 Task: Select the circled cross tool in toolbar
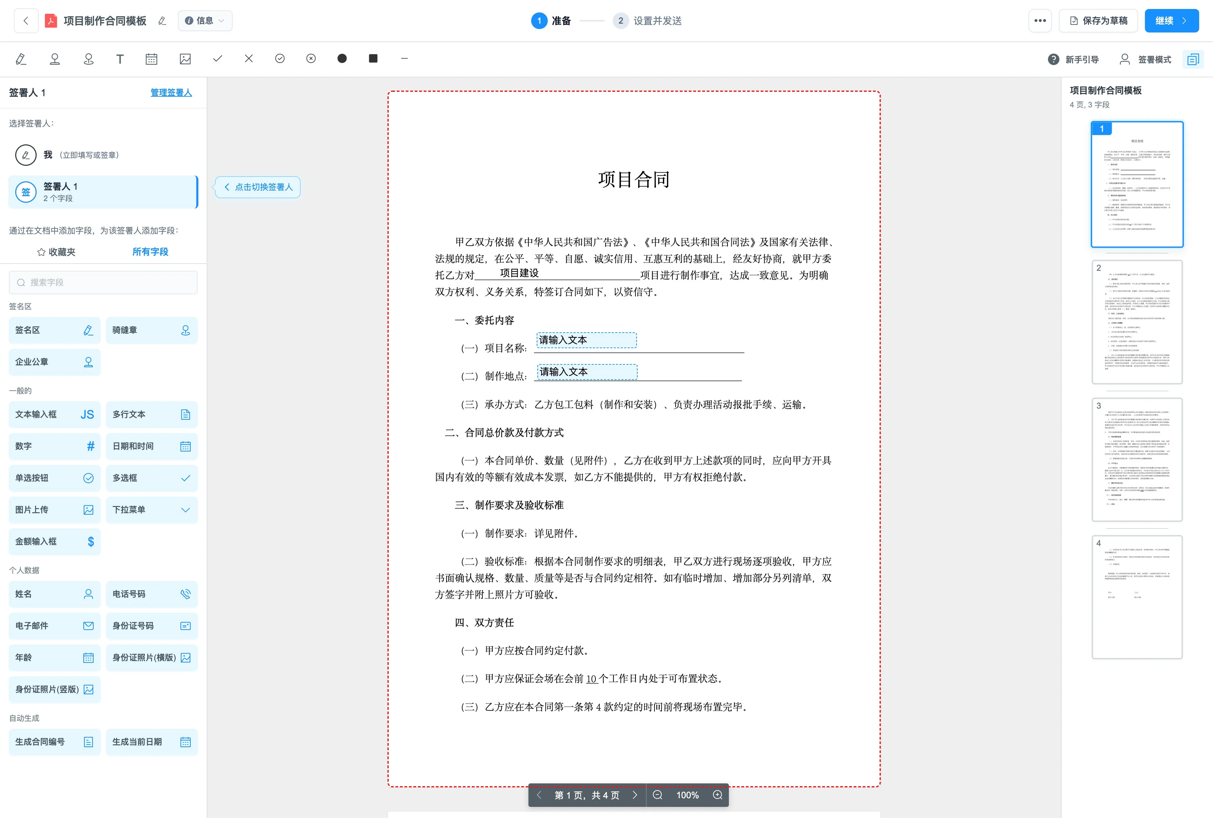(311, 58)
